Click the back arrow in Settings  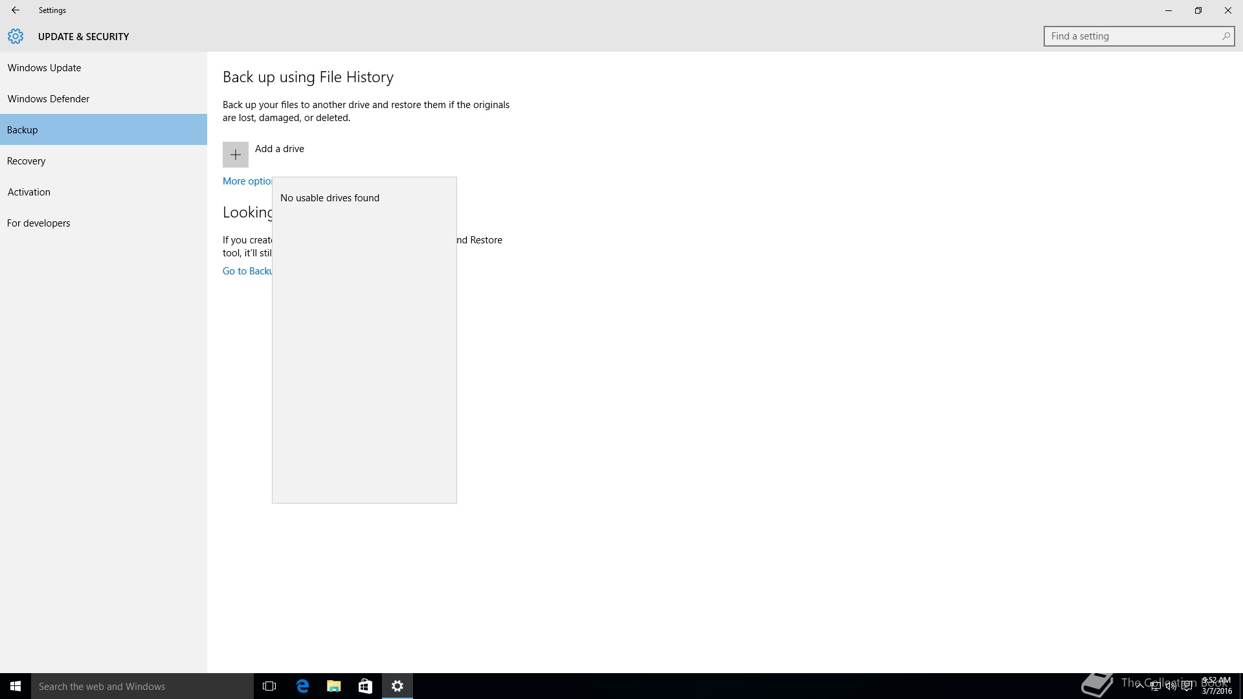coord(16,10)
